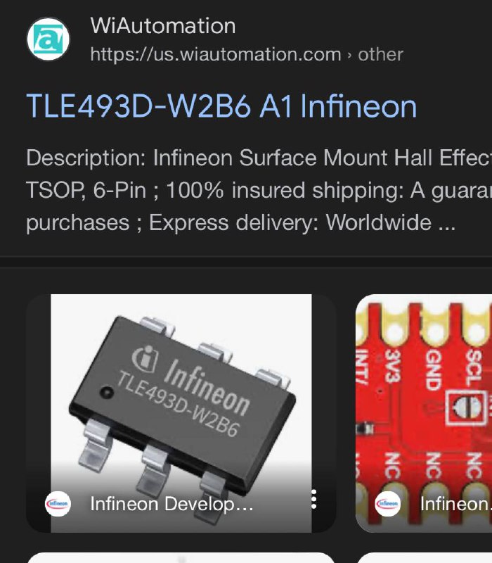This screenshot has height=563, width=492.
Task: Click the GND pin label on red board
Action: (x=433, y=370)
